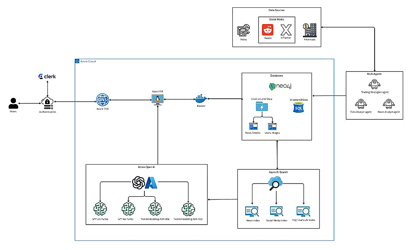Select the "Azure DNS" label text
This screenshot has width=411, height=250.
(103, 109)
